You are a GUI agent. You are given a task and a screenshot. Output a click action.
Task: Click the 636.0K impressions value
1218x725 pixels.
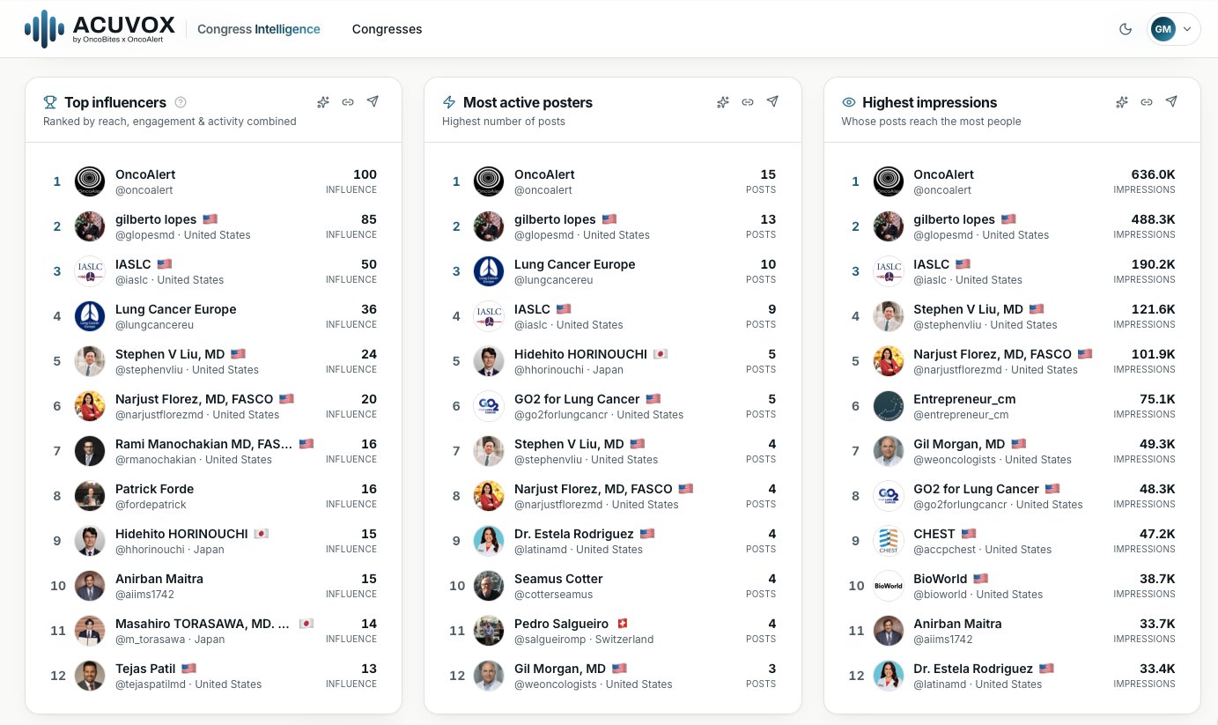point(1154,174)
